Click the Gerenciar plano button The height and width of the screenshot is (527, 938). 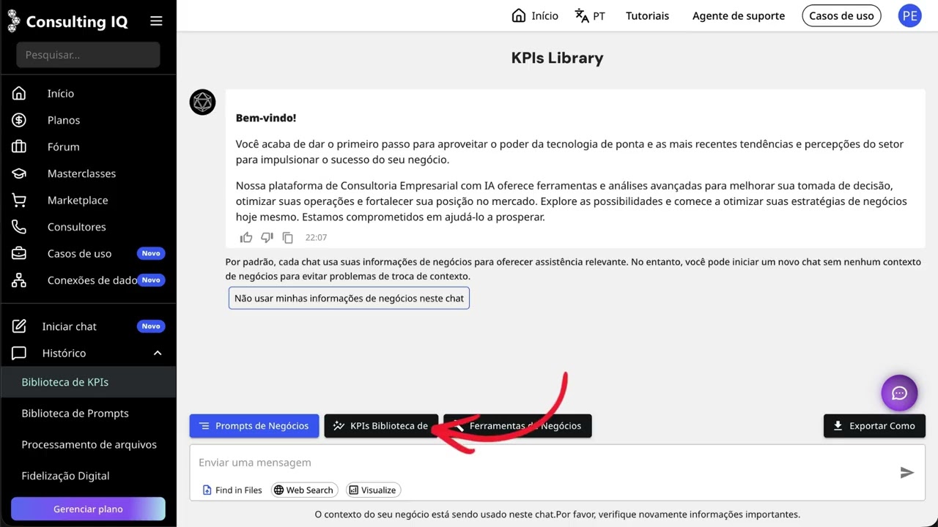pyautogui.click(x=88, y=509)
